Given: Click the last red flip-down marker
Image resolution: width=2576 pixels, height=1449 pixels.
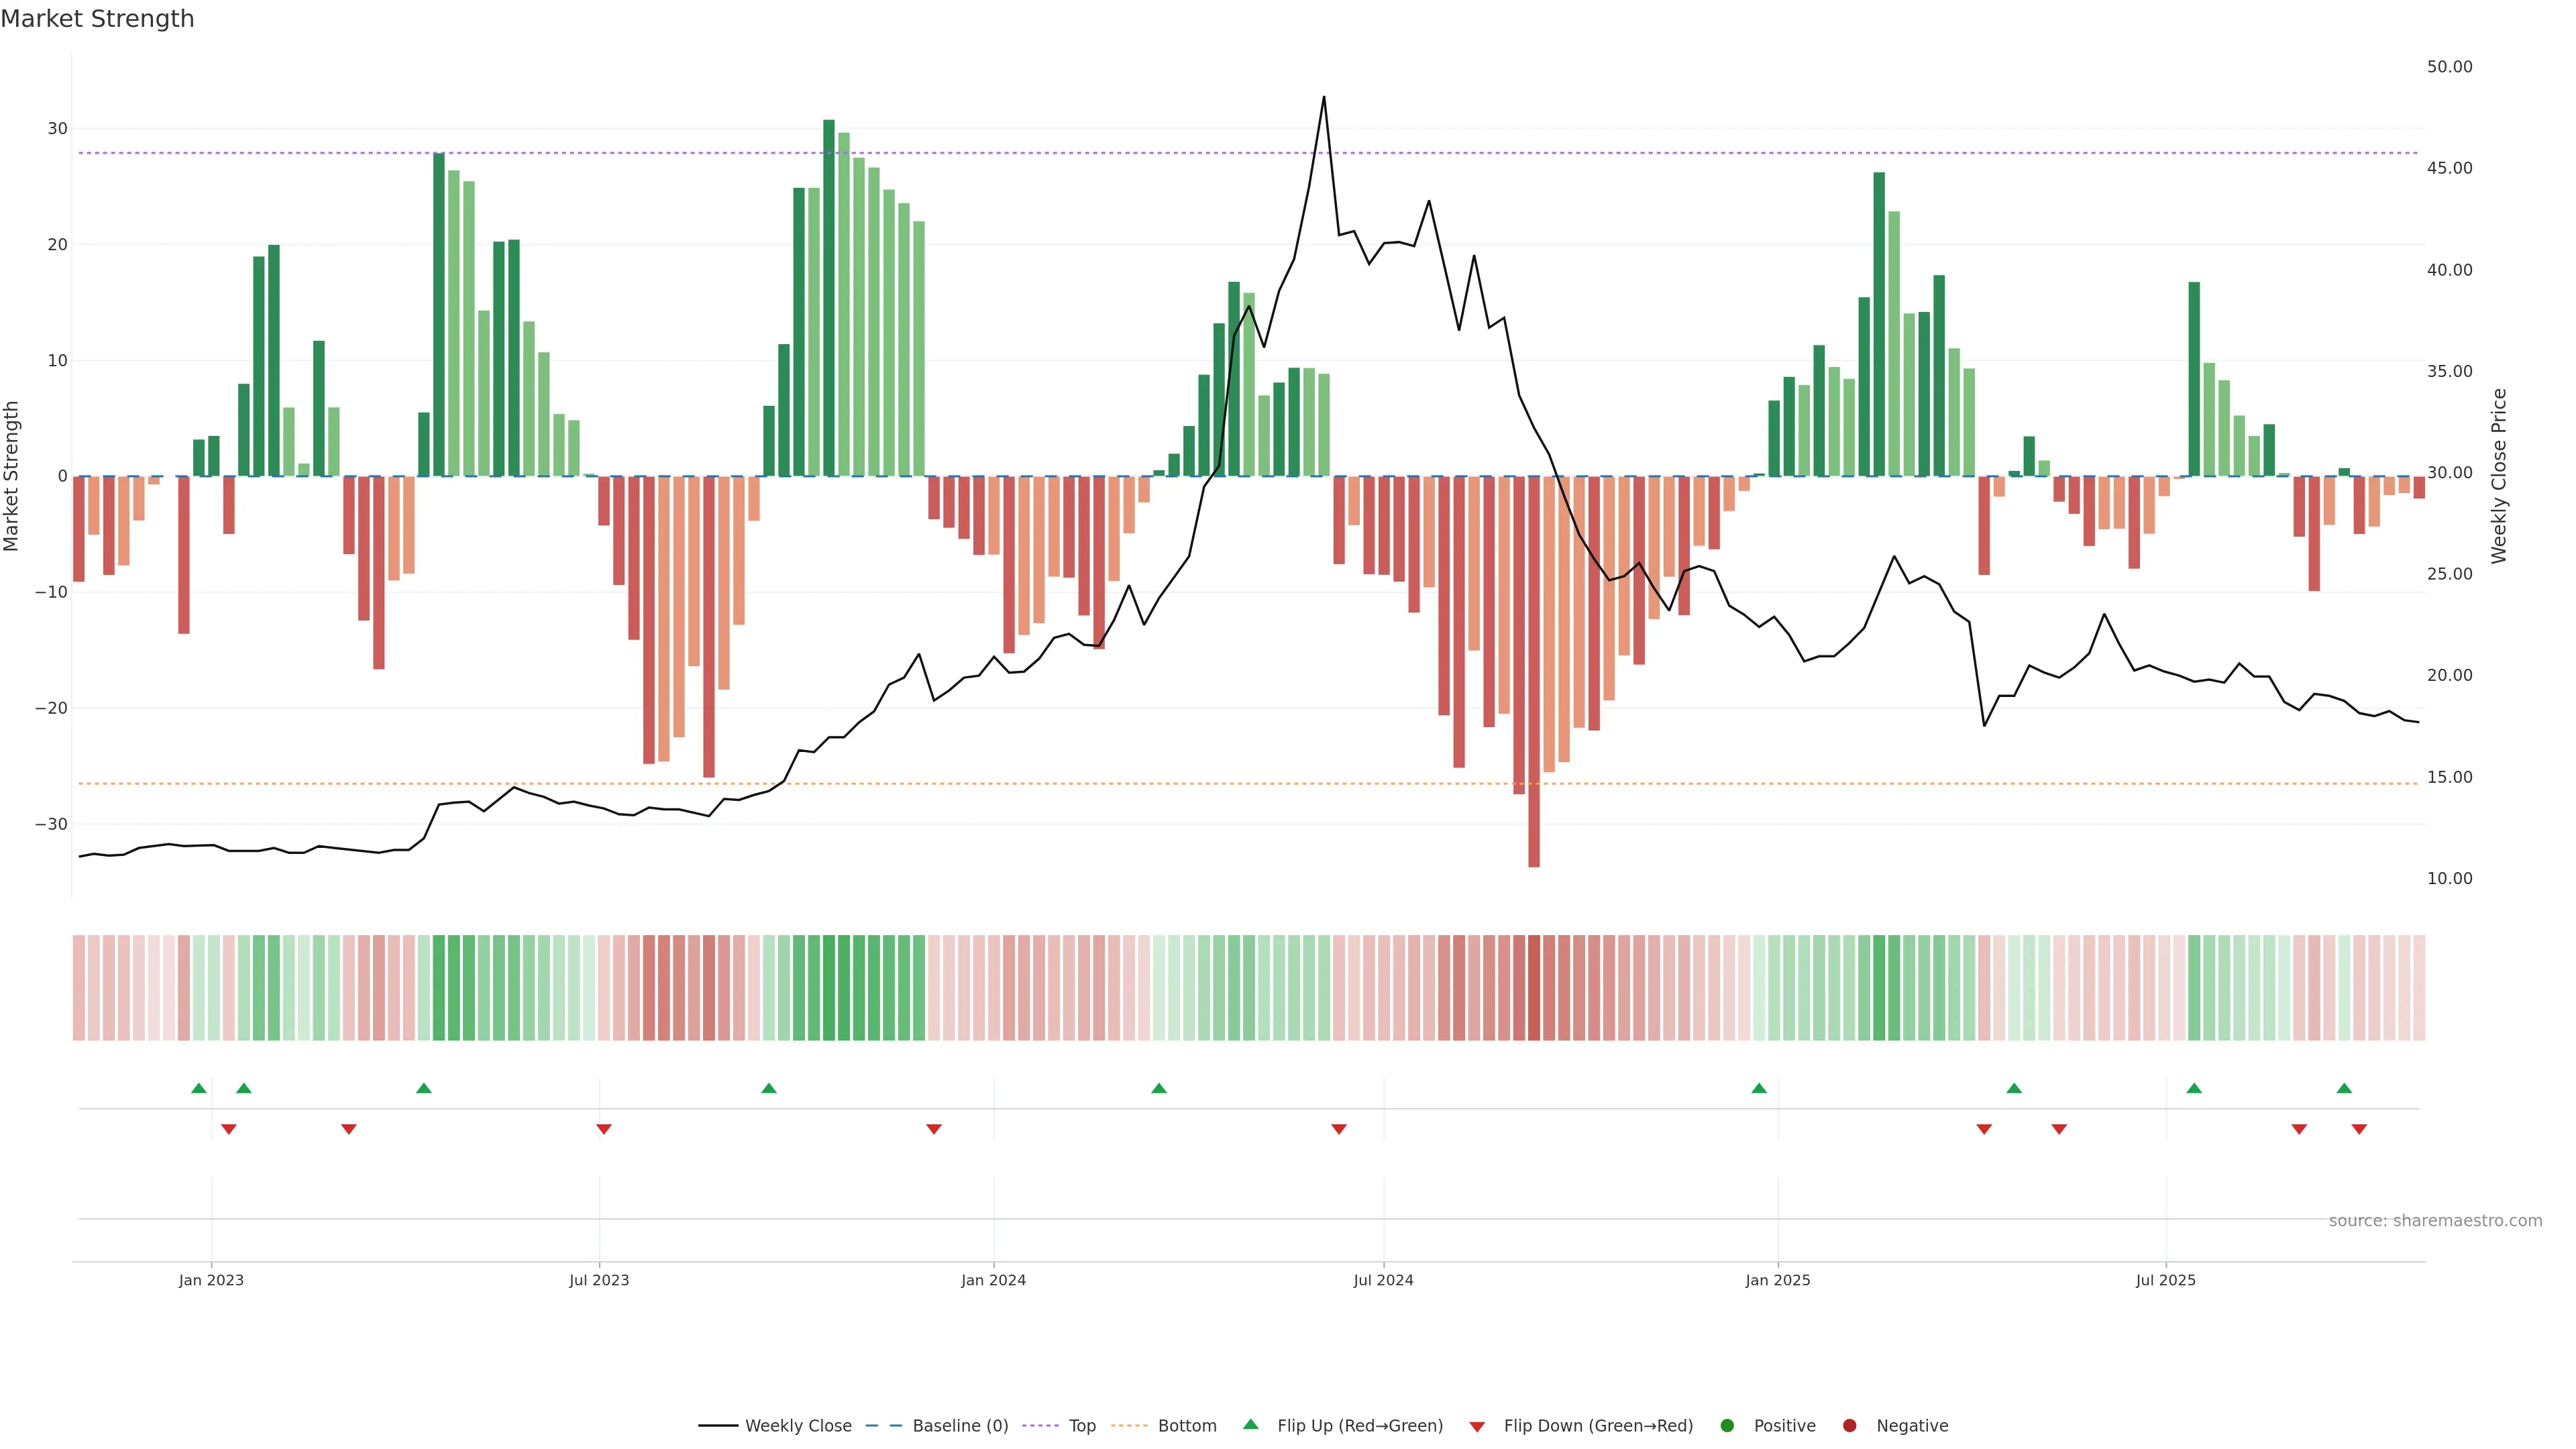Looking at the screenshot, I should (2359, 1129).
